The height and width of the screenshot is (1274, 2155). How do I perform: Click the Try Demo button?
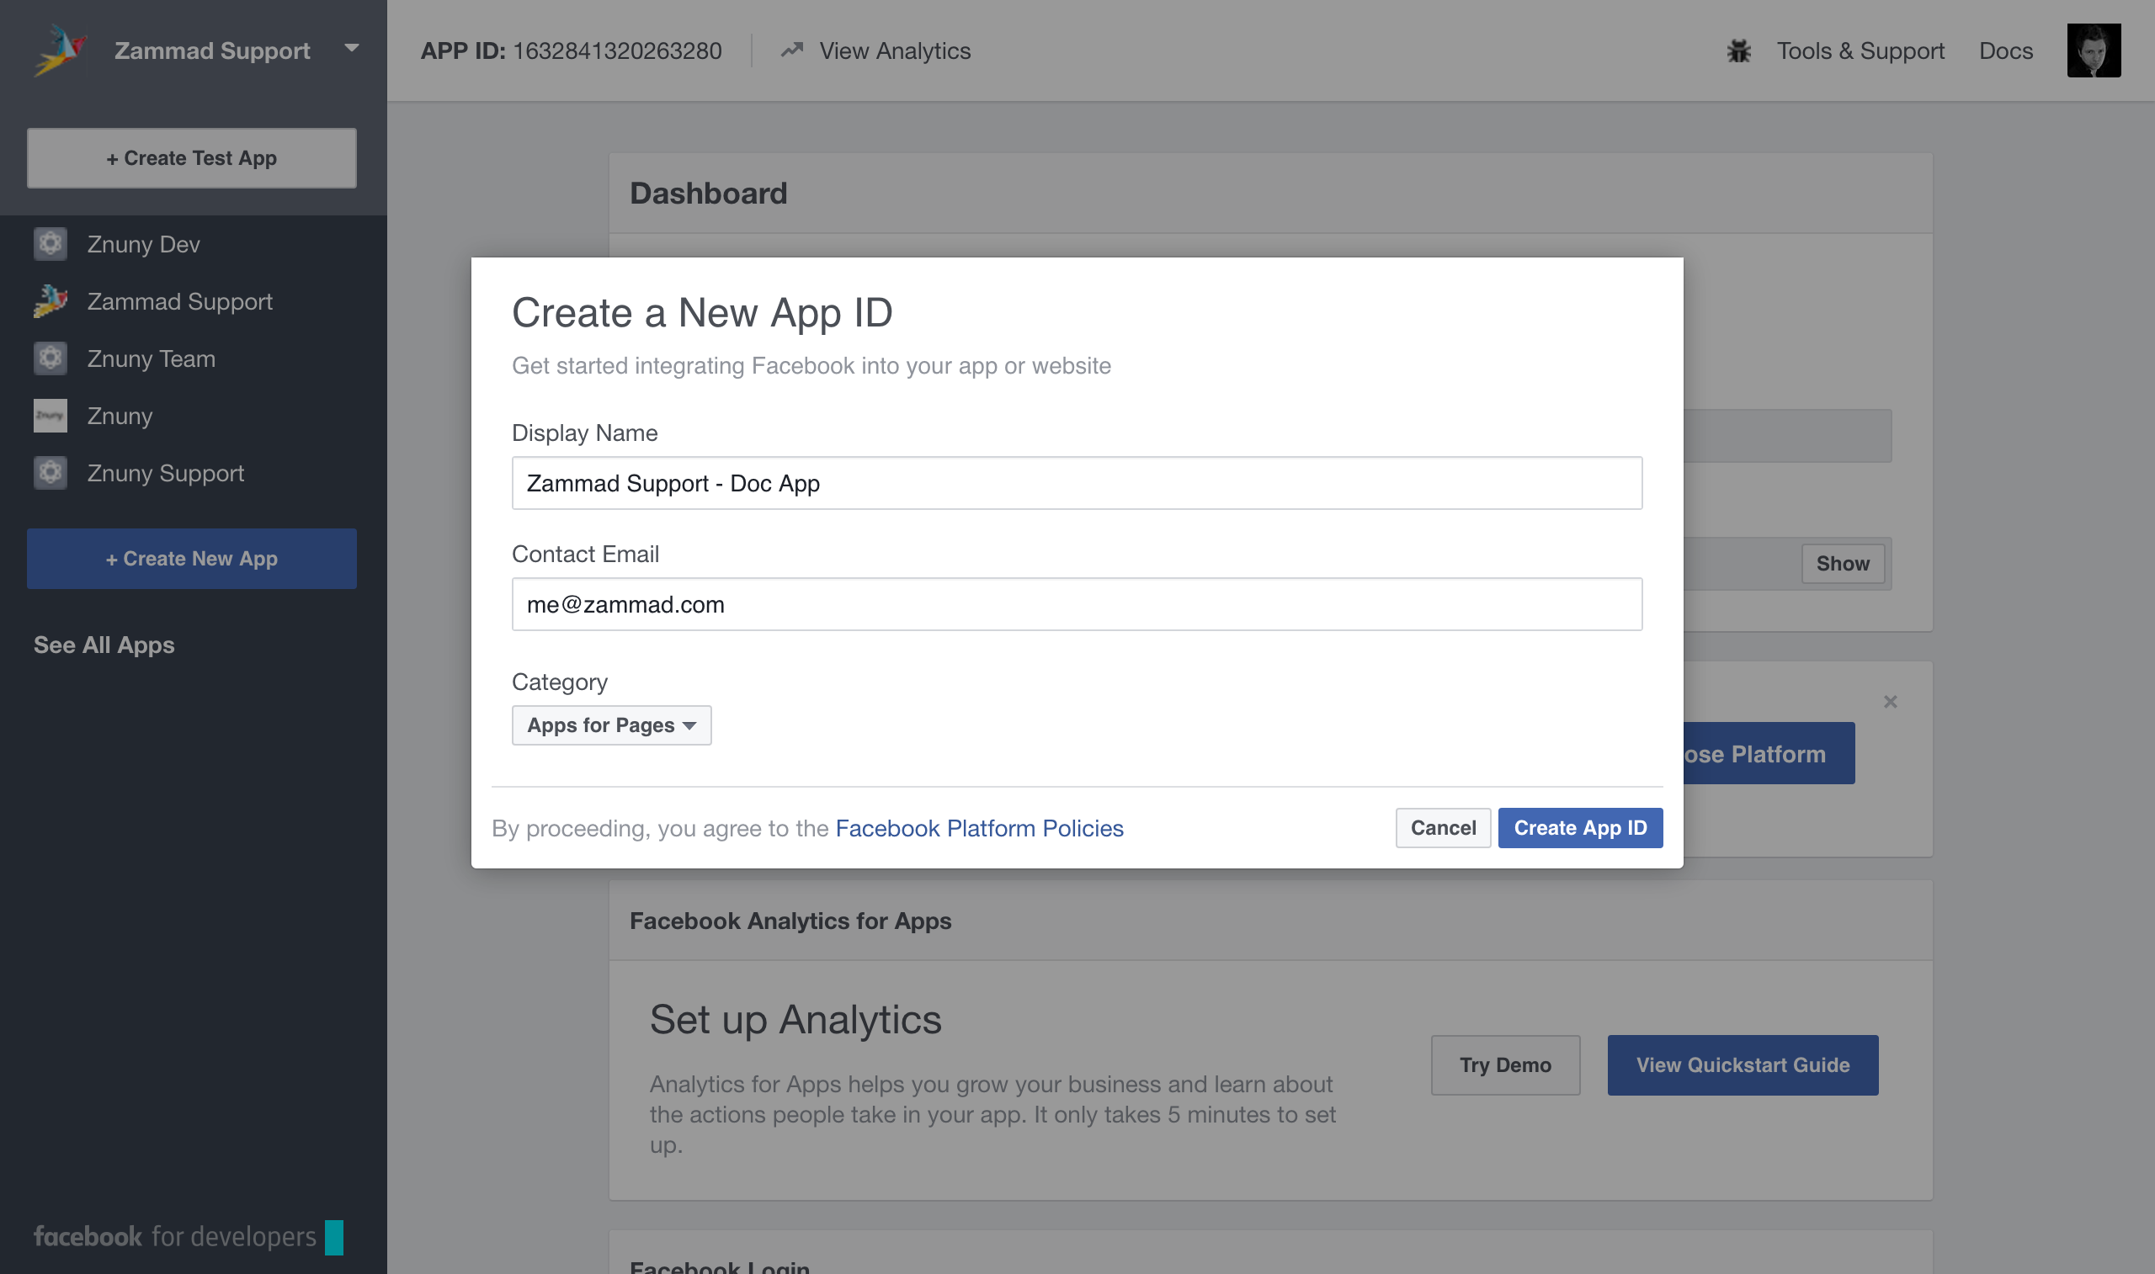click(1505, 1064)
